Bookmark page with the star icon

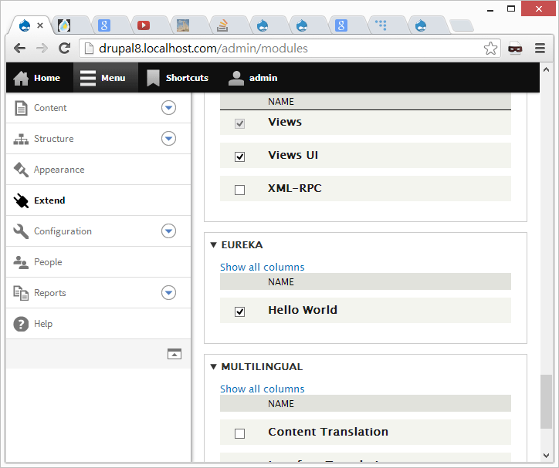click(x=490, y=49)
